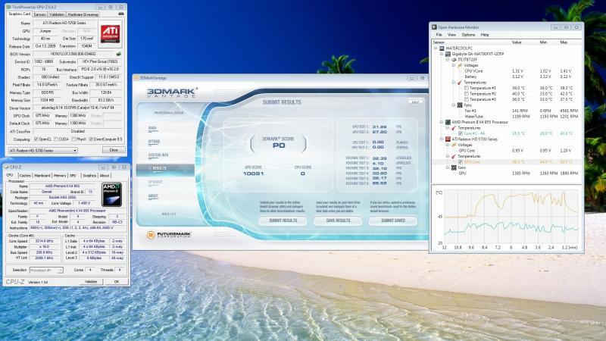Open the Caches tab in CPU-Z

click(25, 176)
